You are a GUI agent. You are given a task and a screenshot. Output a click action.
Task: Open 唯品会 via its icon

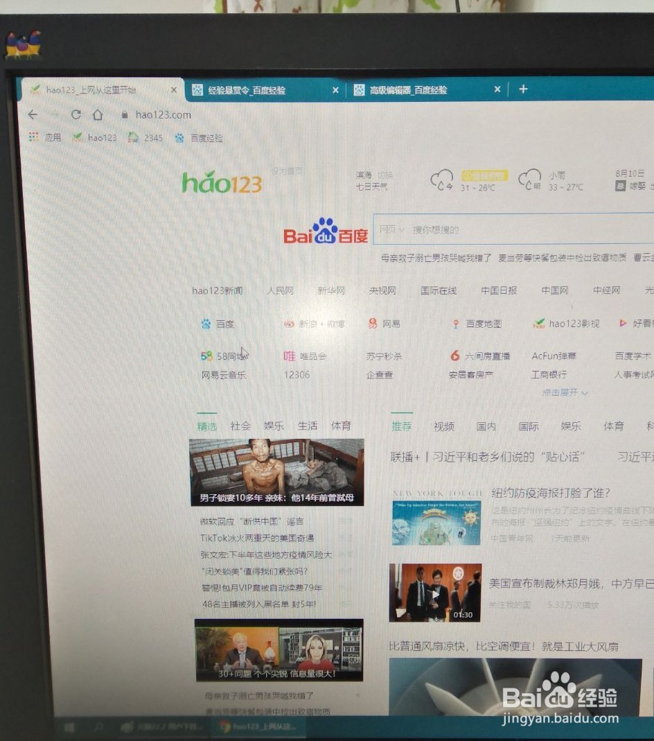click(x=290, y=356)
